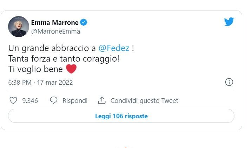Click the share arrow icon
The height and width of the screenshot is (148, 252).
[102, 101]
